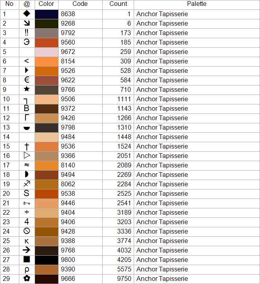Image resolution: width=260 pixels, height=284 pixels.
Task: Select the Gamma symbol for code 9426
Action: click(27, 117)
